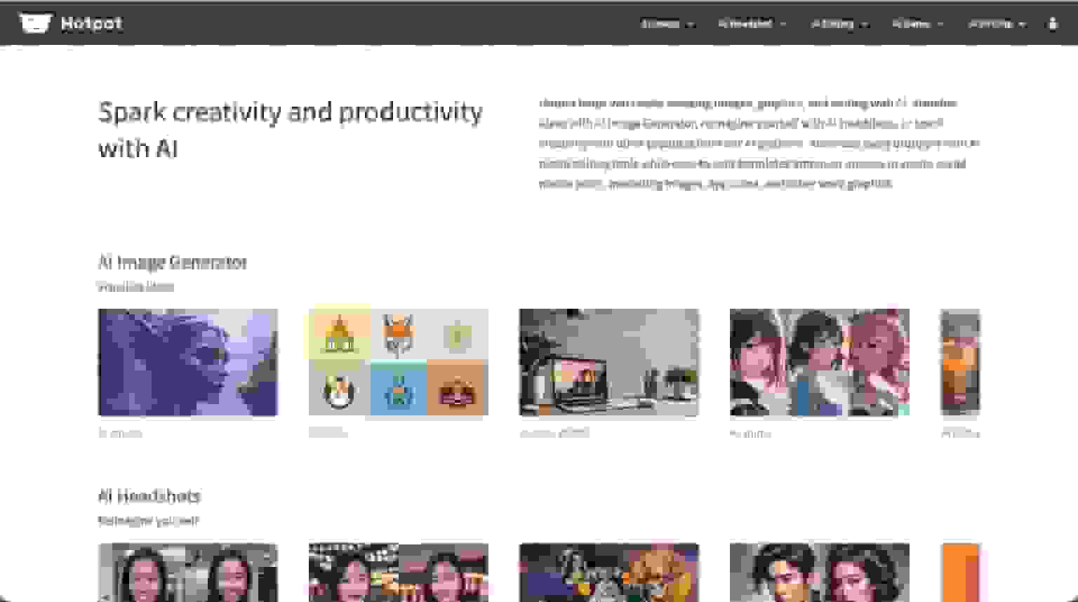Viewport: 1078px width, 602px height.
Task: Open the curly-haired portraits headshot thumbnail
Action: [x=820, y=573]
